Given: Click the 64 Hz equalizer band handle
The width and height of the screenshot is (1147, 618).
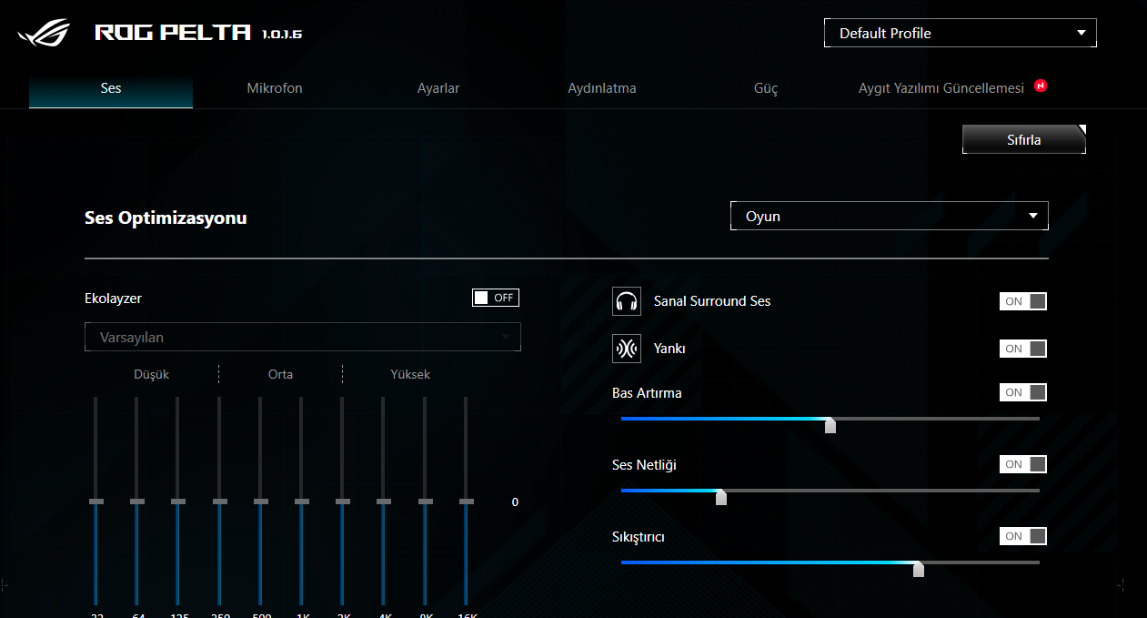Looking at the screenshot, I should pos(137,501).
